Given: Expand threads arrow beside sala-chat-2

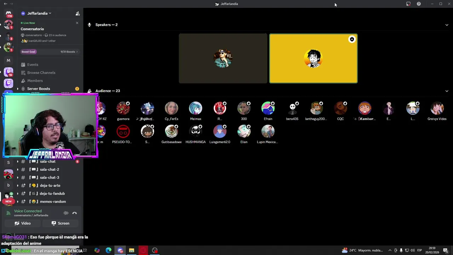Looking at the screenshot, I should coord(18,169).
